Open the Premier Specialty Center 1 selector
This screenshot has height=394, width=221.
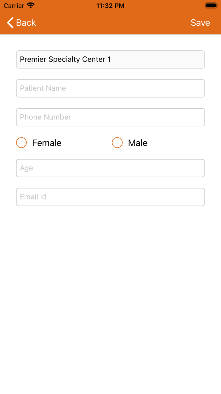[x=110, y=60]
